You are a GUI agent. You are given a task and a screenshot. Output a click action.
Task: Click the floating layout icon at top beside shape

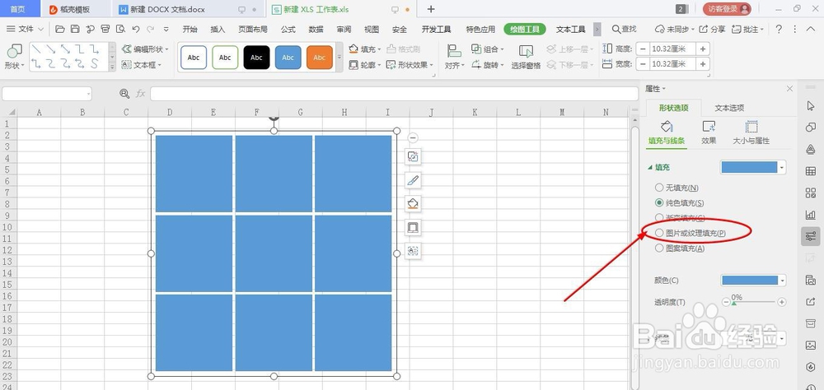click(x=413, y=156)
